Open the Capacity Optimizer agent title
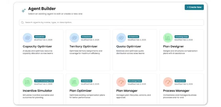Image resolution: width=221 pixels, height=107 pixels. (37, 46)
